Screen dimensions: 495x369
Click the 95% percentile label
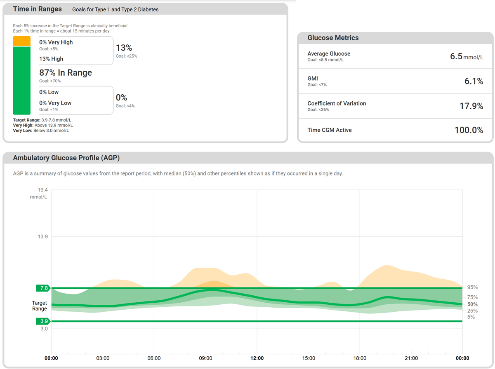click(x=472, y=287)
